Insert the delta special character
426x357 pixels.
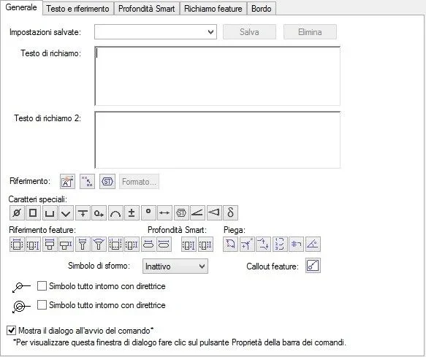click(x=231, y=213)
